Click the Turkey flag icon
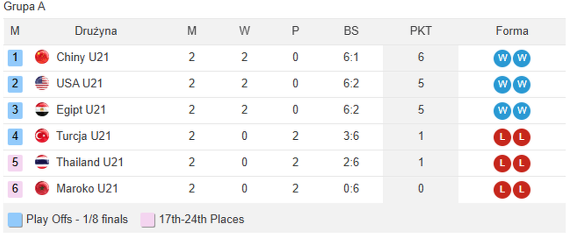Image resolution: width=572 pixels, height=240 pixels. [42, 136]
